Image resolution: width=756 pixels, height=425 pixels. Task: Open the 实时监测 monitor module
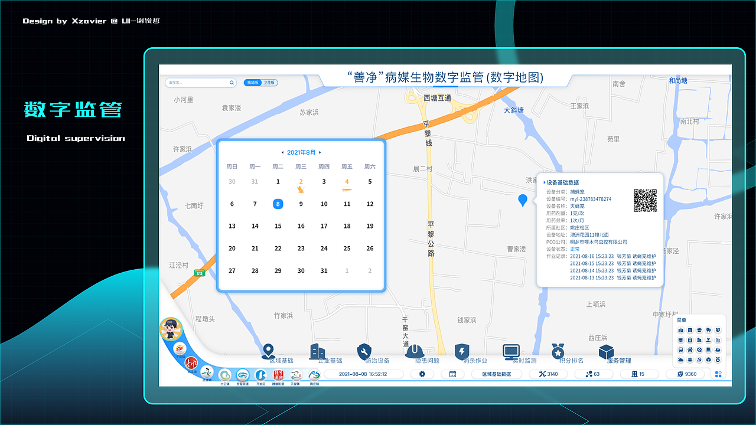click(511, 352)
